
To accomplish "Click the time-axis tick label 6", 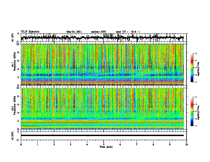I will 120,145.
